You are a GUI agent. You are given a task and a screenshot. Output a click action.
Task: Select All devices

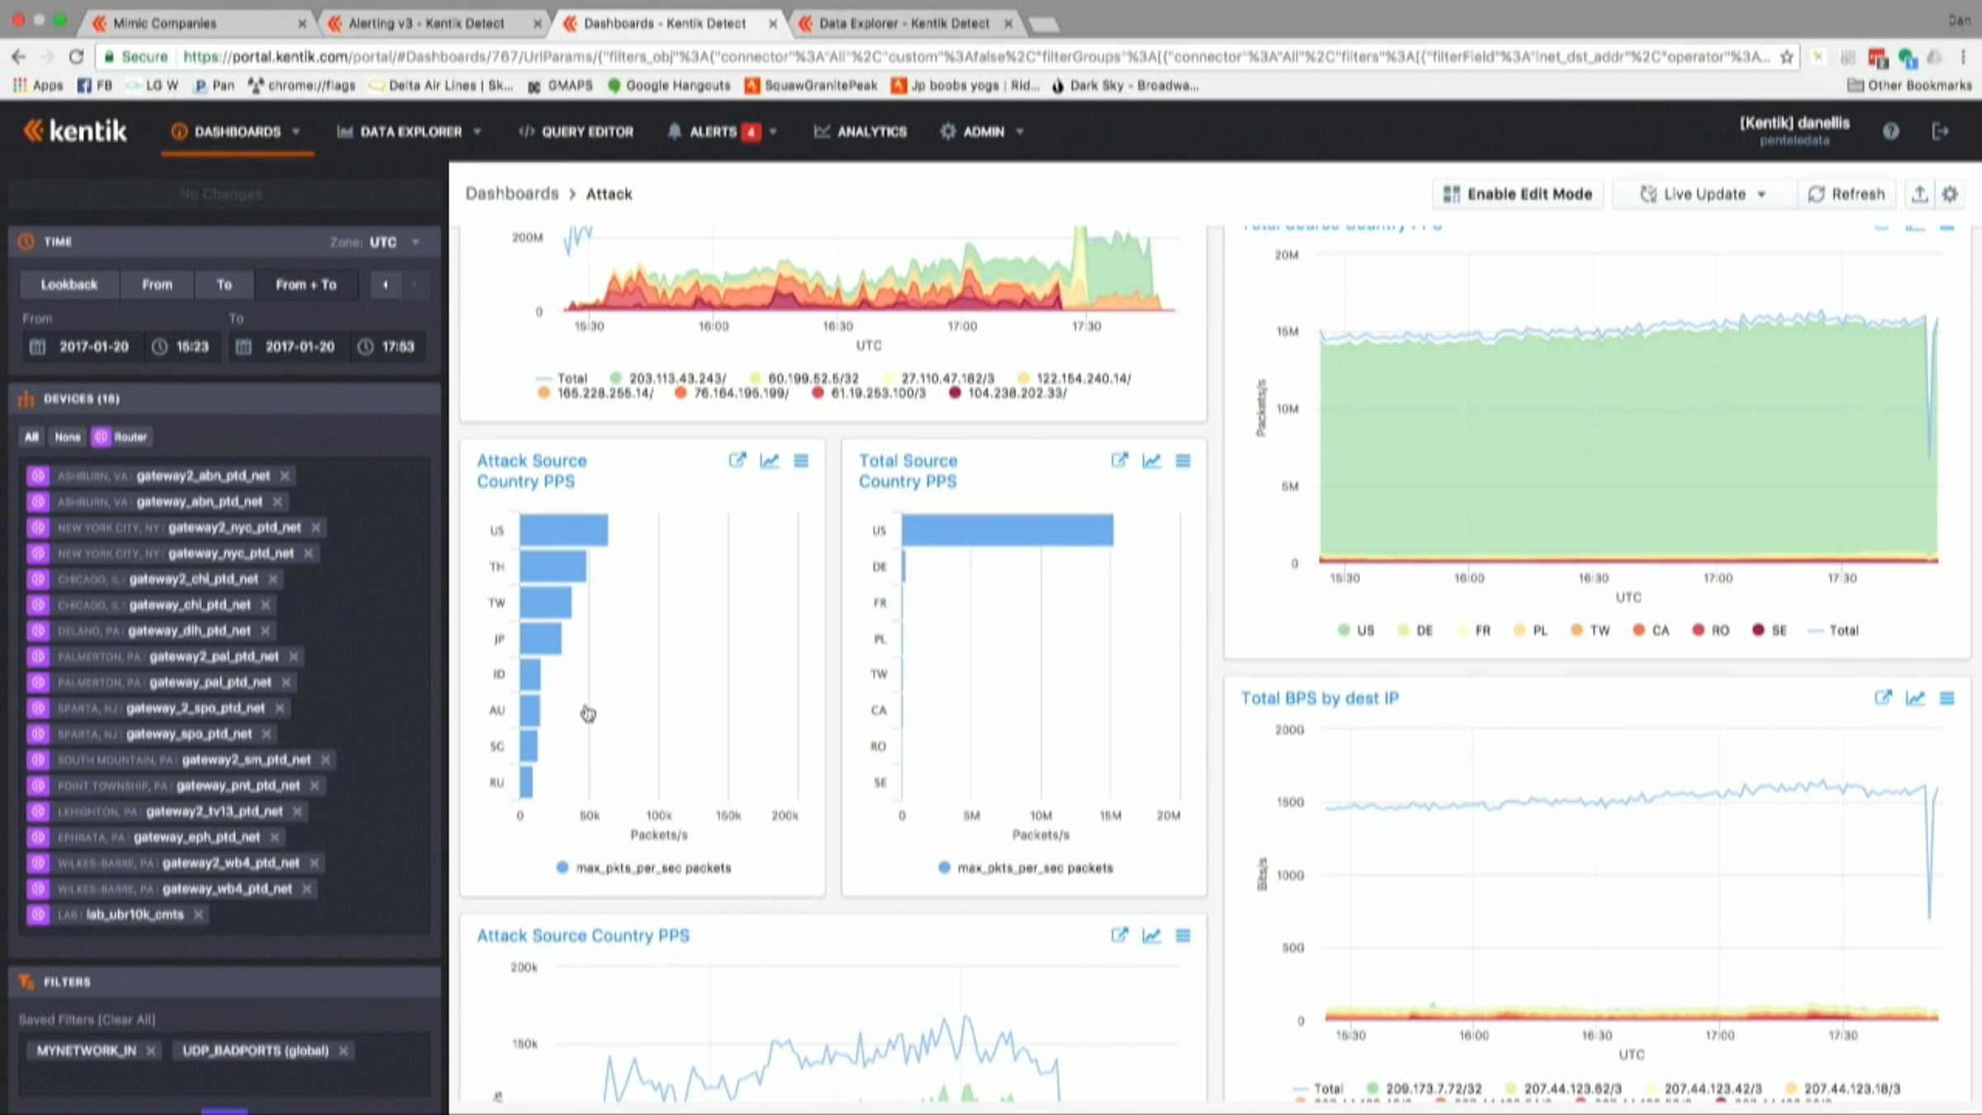31,437
